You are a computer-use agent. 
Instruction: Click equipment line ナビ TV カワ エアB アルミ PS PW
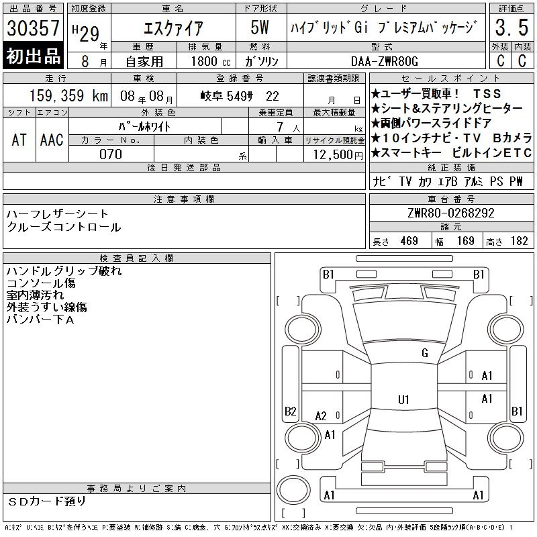(x=448, y=181)
